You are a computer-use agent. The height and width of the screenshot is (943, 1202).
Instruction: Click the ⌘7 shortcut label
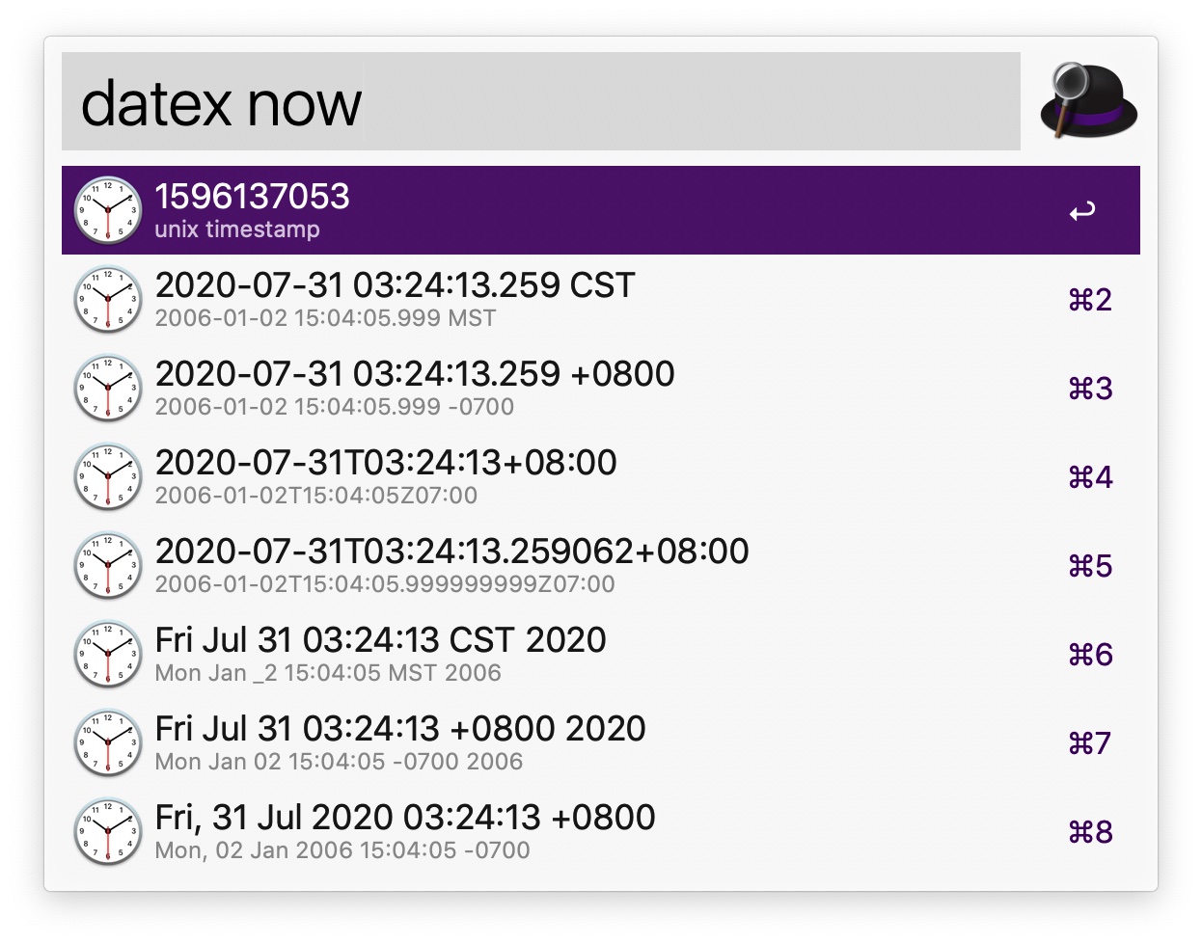[x=1090, y=742]
